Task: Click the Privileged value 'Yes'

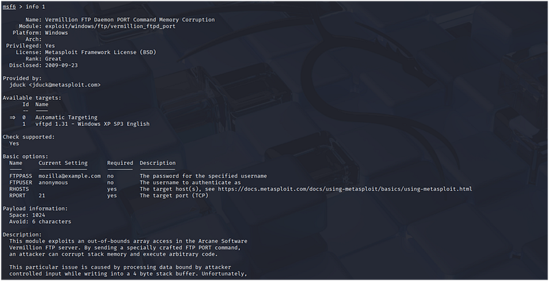Action: pyautogui.click(x=50, y=46)
